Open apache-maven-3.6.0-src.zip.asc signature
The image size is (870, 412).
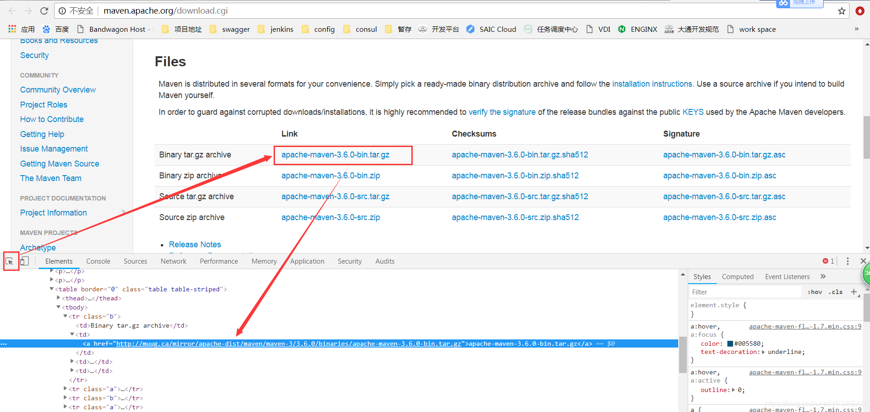[x=720, y=217]
